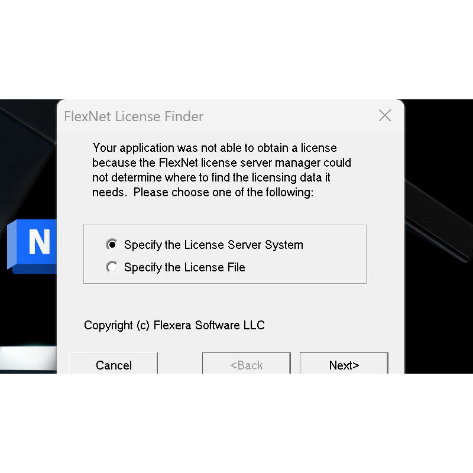Click the dark splash area above the N logo

pos(27,181)
